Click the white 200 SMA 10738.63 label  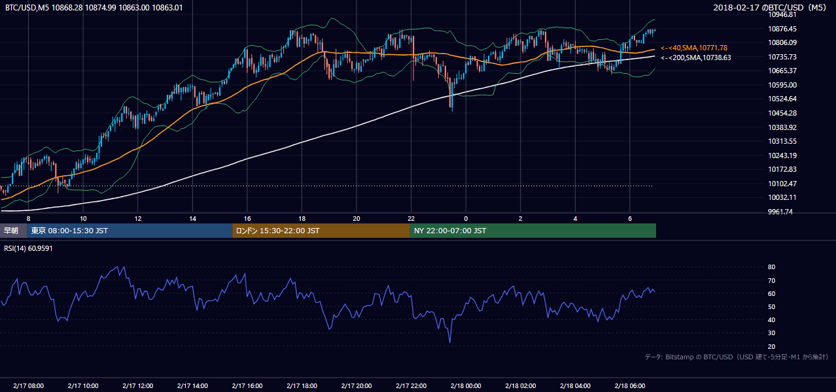coord(695,57)
